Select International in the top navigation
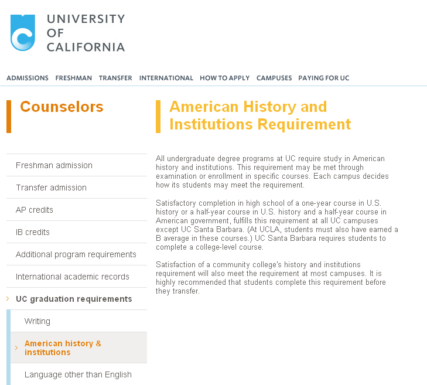Screen dimensions: 427x385 pos(166,78)
